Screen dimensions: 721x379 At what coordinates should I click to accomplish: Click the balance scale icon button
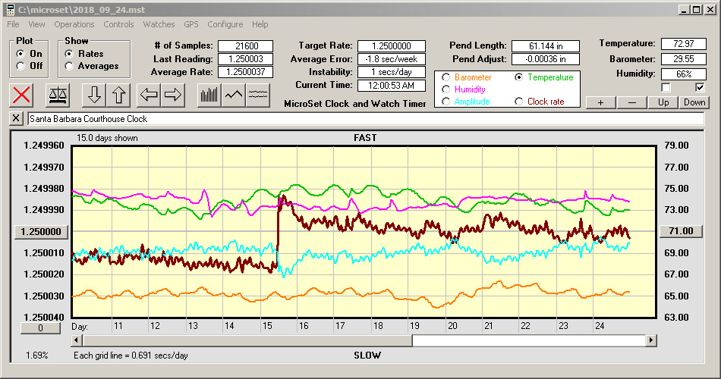pos(58,95)
